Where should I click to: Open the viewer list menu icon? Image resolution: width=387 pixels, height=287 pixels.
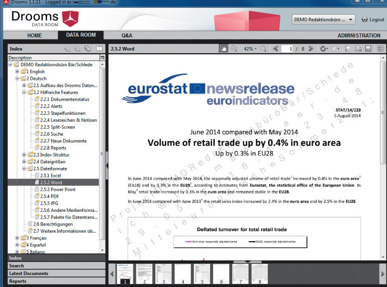[x=380, y=49]
